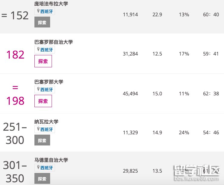Screen dimensions: 224x185
Task: Open the 马德里自治大学 university name link
Action: tap(51, 160)
